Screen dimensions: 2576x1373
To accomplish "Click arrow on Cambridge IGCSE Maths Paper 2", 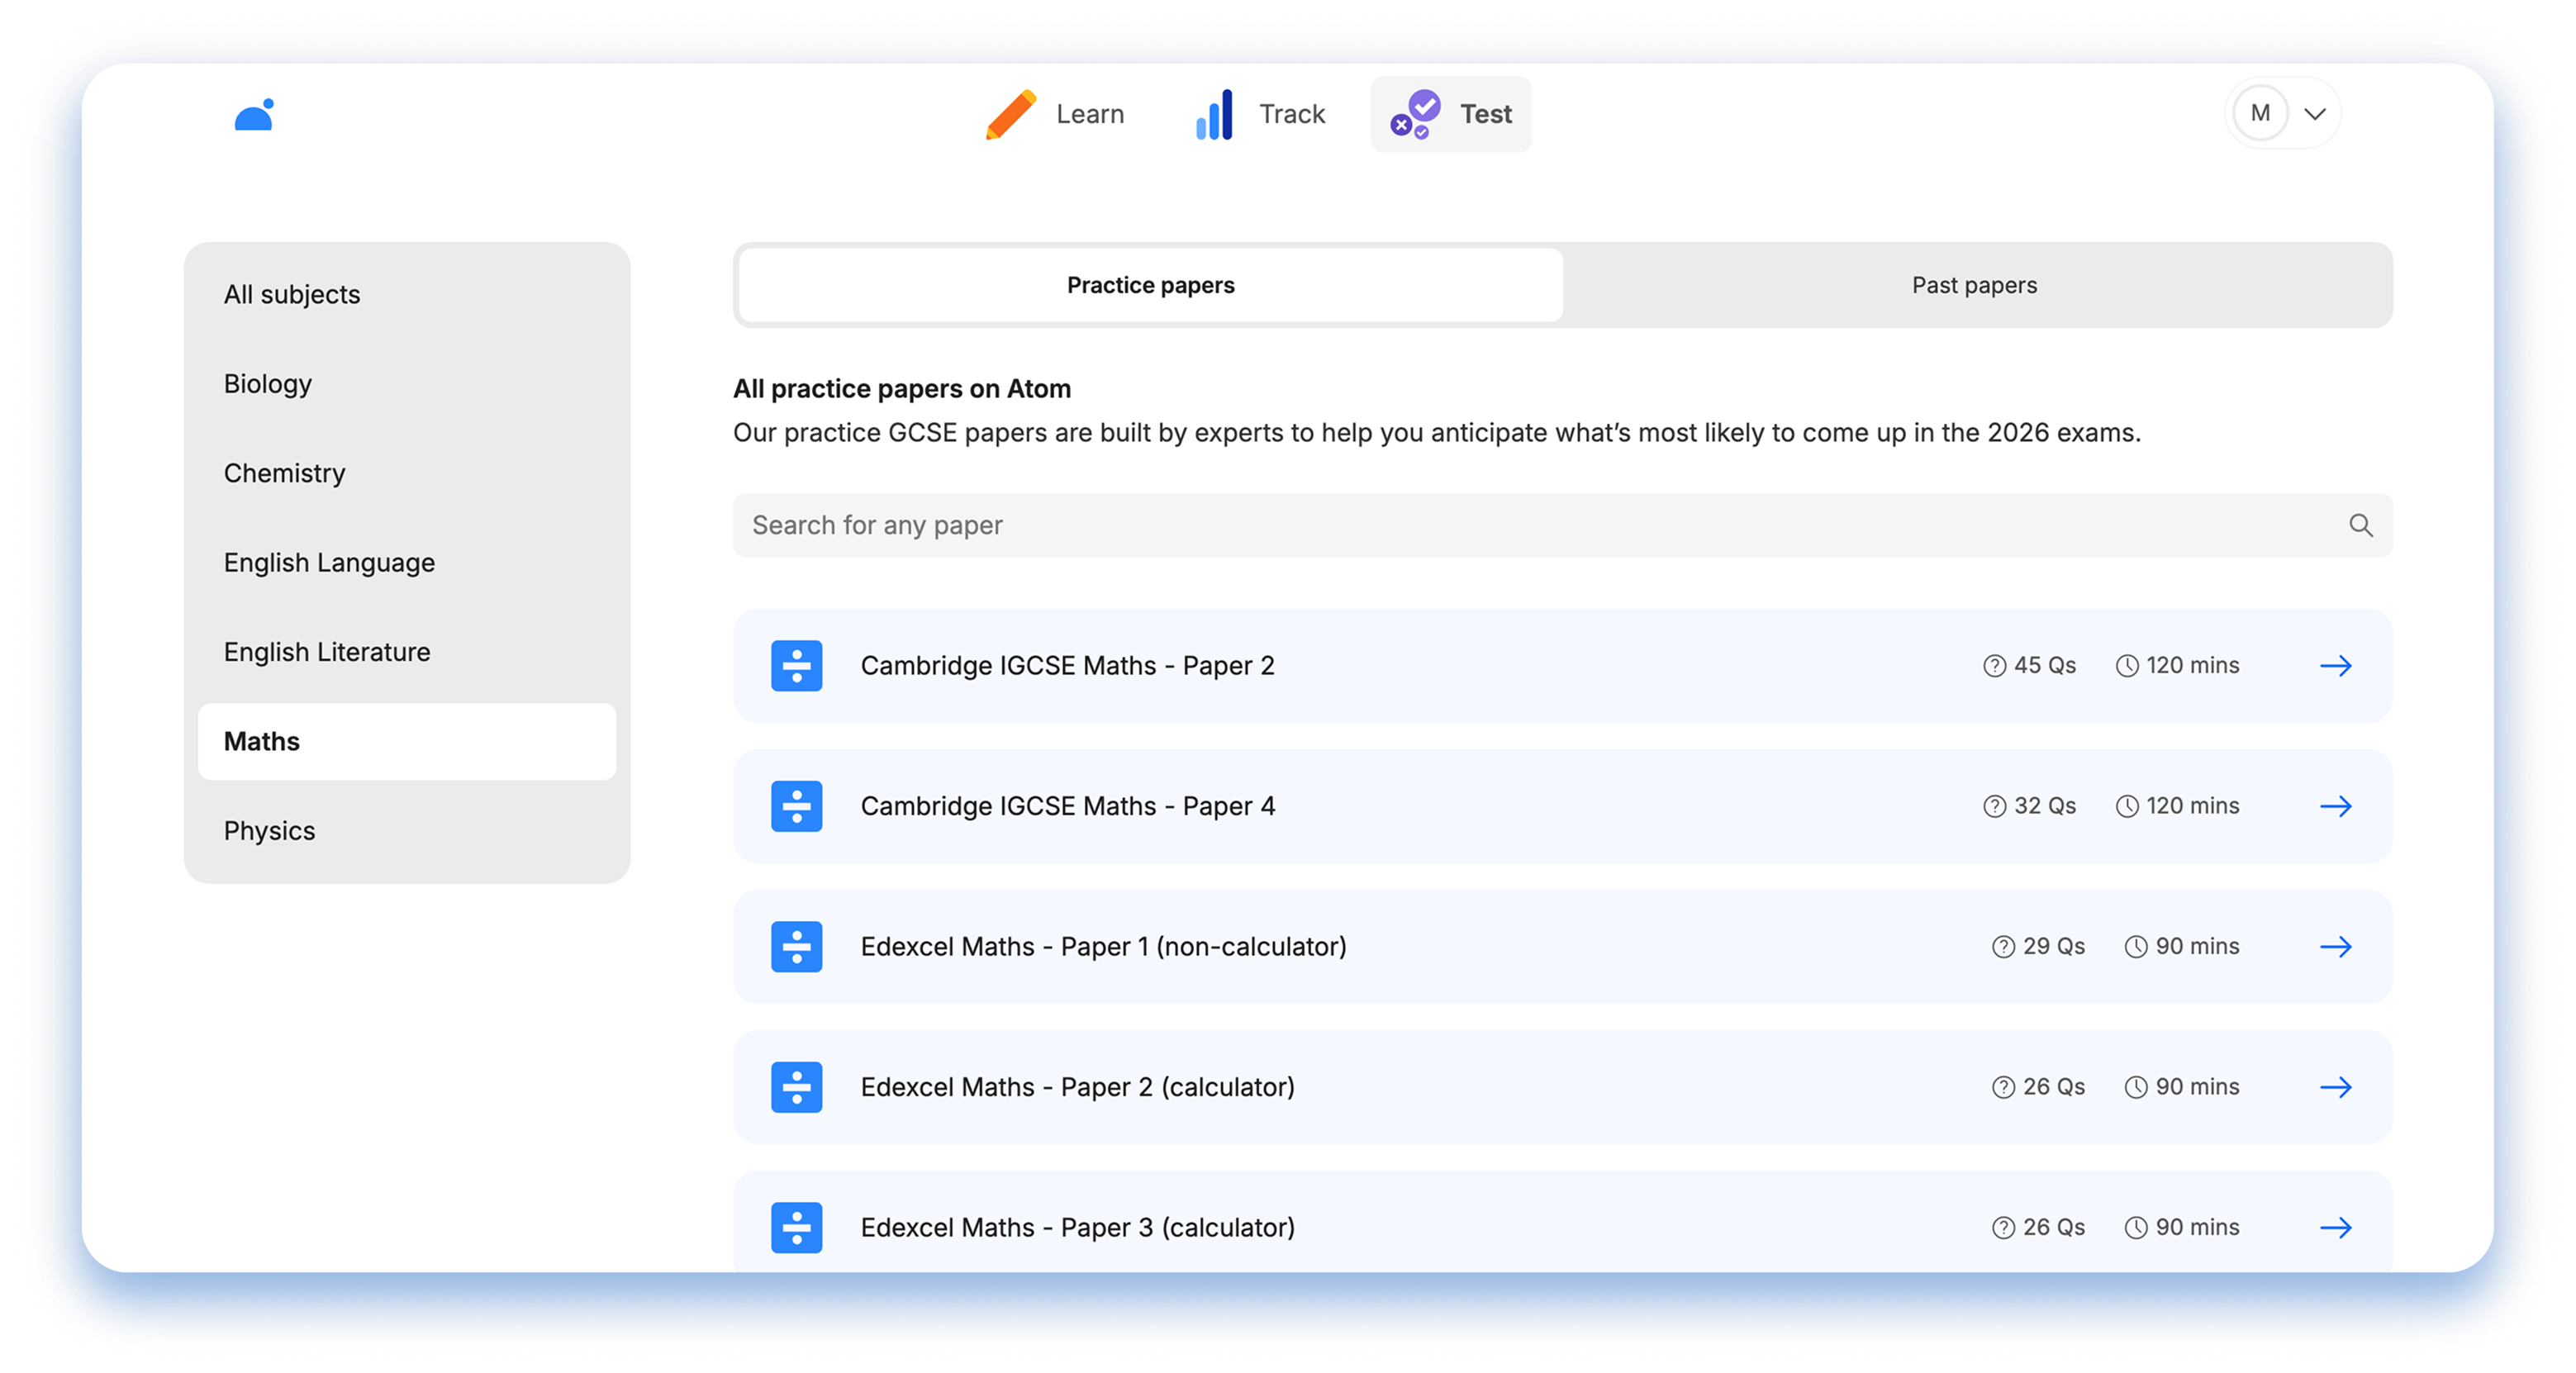I will click(x=2335, y=666).
